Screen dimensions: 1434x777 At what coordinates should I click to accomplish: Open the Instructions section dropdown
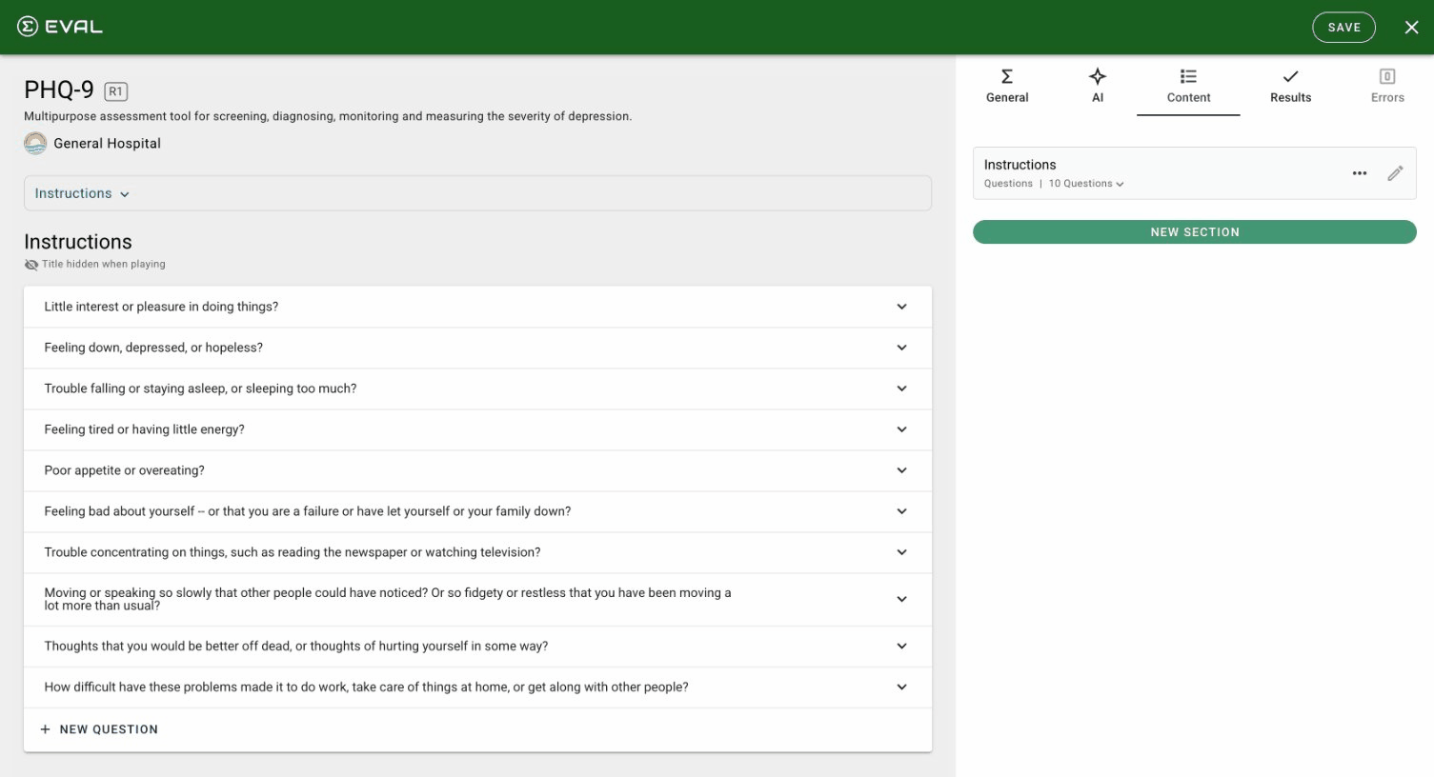[82, 193]
